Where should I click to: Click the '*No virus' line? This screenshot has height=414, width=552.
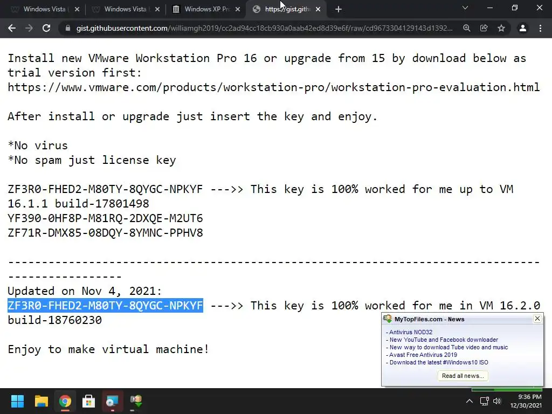38,146
